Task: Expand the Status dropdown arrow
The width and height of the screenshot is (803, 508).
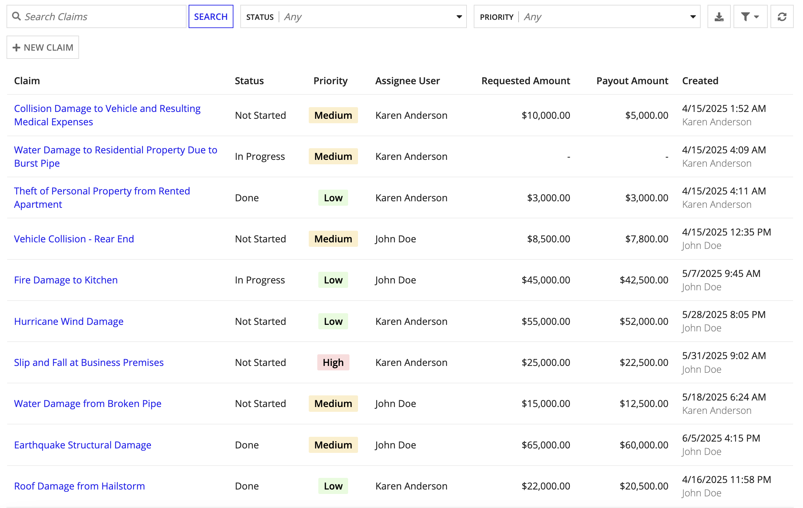Action: pyautogui.click(x=459, y=17)
